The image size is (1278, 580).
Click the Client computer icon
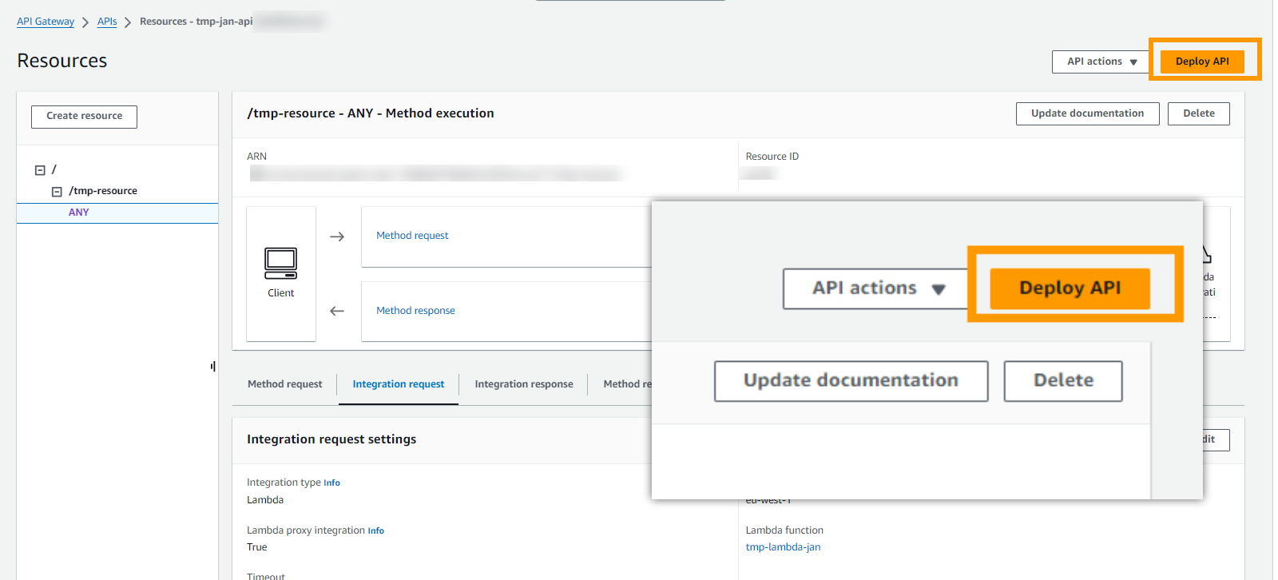[x=280, y=263]
